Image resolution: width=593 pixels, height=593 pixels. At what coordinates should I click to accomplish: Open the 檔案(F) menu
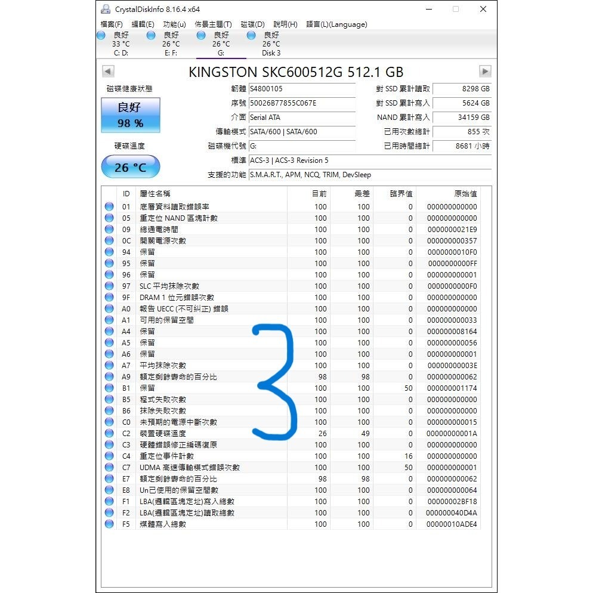(x=112, y=24)
